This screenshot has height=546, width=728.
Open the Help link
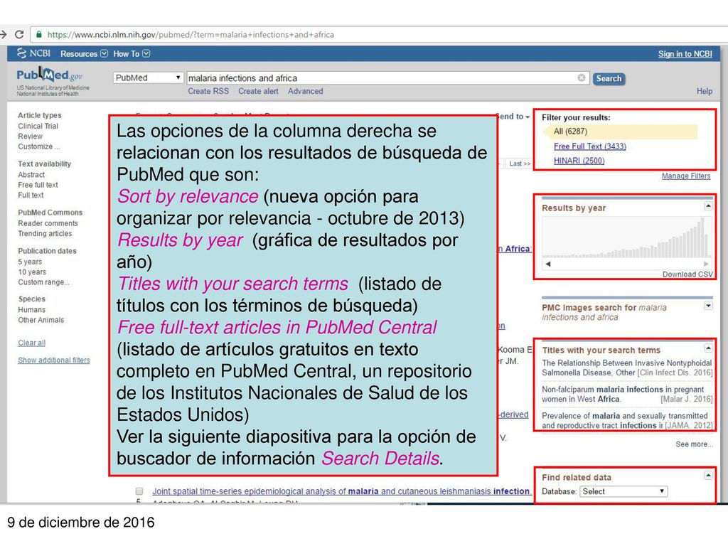pyautogui.click(x=705, y=92)
